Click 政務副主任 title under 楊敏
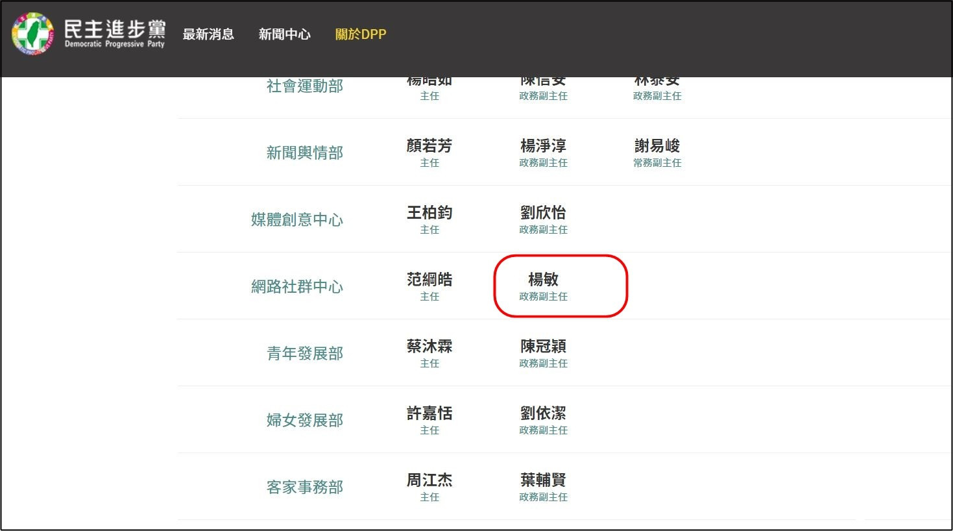953x531 pixels. [x=543, y=297]
